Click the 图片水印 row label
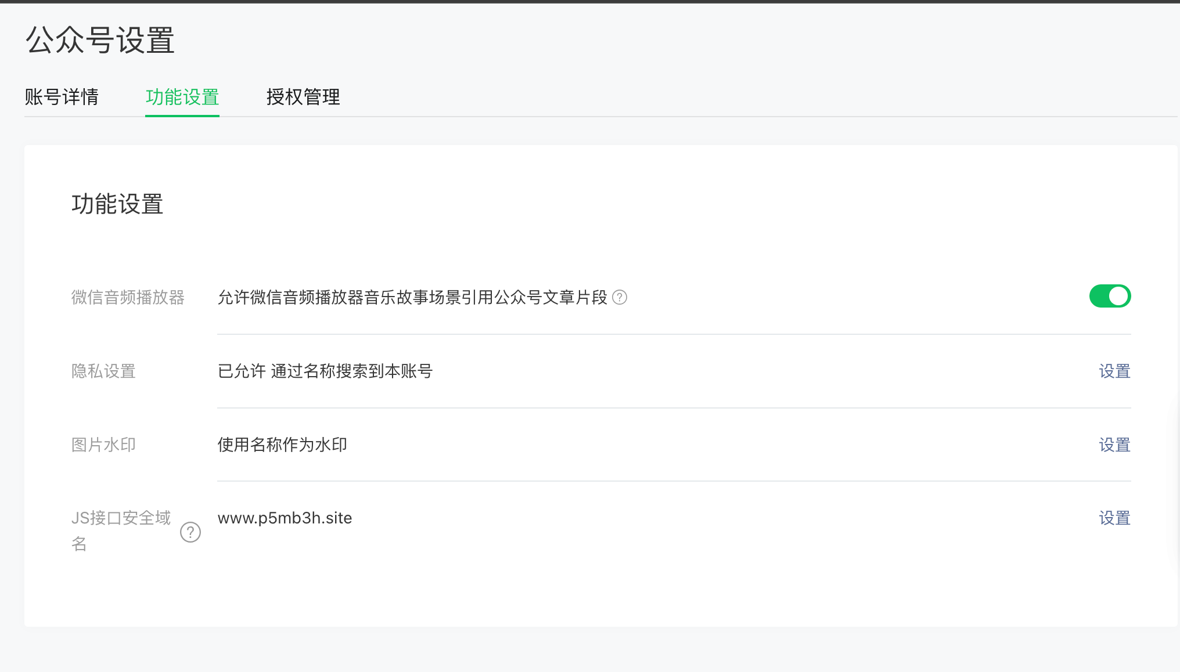1180x672 pixels. 103,445
